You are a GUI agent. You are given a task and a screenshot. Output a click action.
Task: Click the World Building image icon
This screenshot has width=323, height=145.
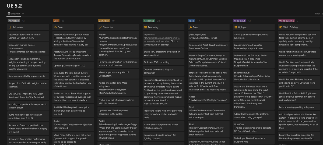(281, 27)
